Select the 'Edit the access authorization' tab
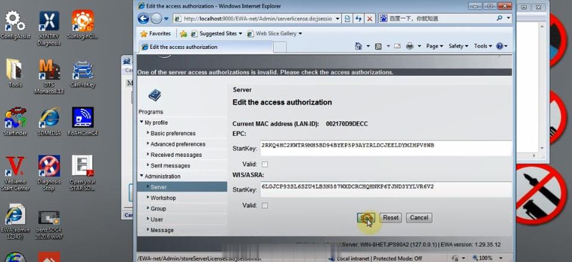The height and width of the screenshot is (262, 572). coord(206,47)
